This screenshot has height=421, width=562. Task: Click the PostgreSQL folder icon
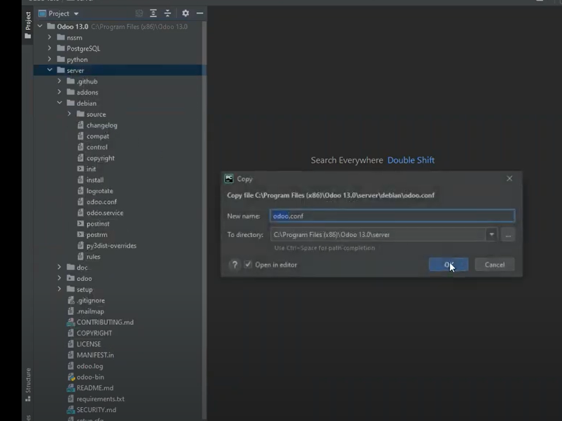[61, 48]
